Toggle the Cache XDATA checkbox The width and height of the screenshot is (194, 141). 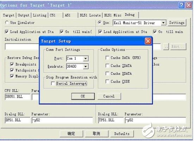click(x=107, y=74)
